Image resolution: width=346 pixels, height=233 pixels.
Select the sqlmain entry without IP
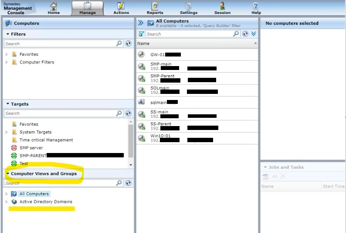coord(197,103)
